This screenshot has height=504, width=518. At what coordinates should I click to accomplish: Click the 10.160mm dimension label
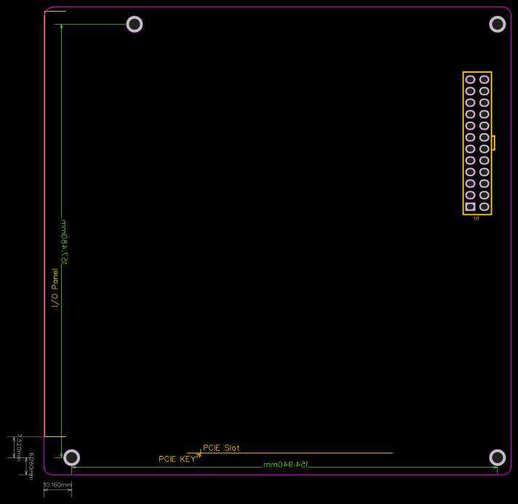(57, 484)
